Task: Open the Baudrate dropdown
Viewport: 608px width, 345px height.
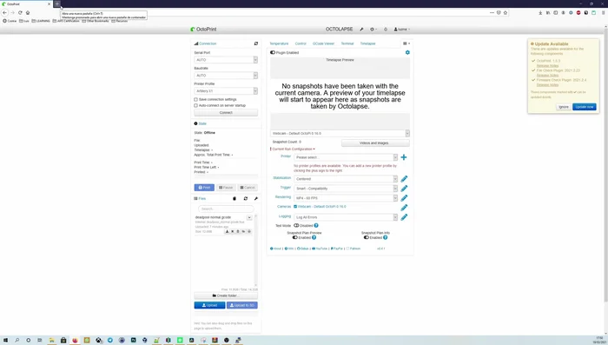Action: click(x=226, y=76)
